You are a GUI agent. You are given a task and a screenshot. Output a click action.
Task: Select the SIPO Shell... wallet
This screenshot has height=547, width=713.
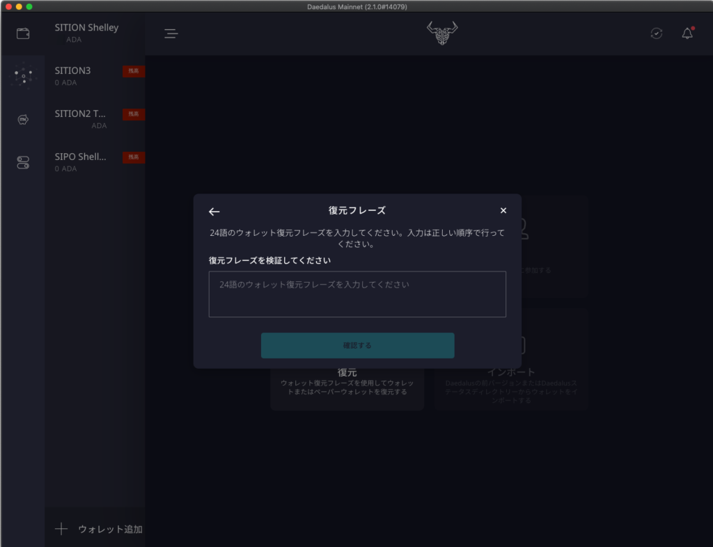pyautogui.click(x=80, y=162)
